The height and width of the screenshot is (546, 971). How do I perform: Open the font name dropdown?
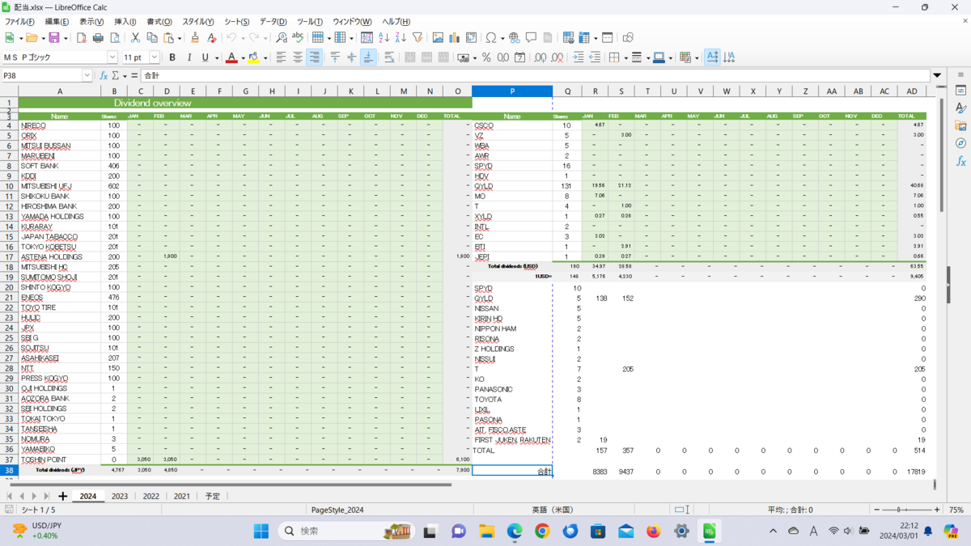(x=112, y=57)
